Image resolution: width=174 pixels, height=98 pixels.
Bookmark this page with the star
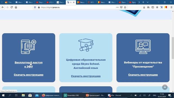tap(125, 7)
